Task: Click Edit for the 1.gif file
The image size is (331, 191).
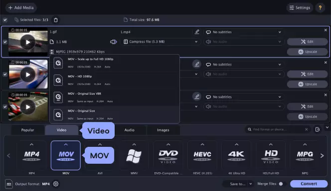Action: [307, 42]
